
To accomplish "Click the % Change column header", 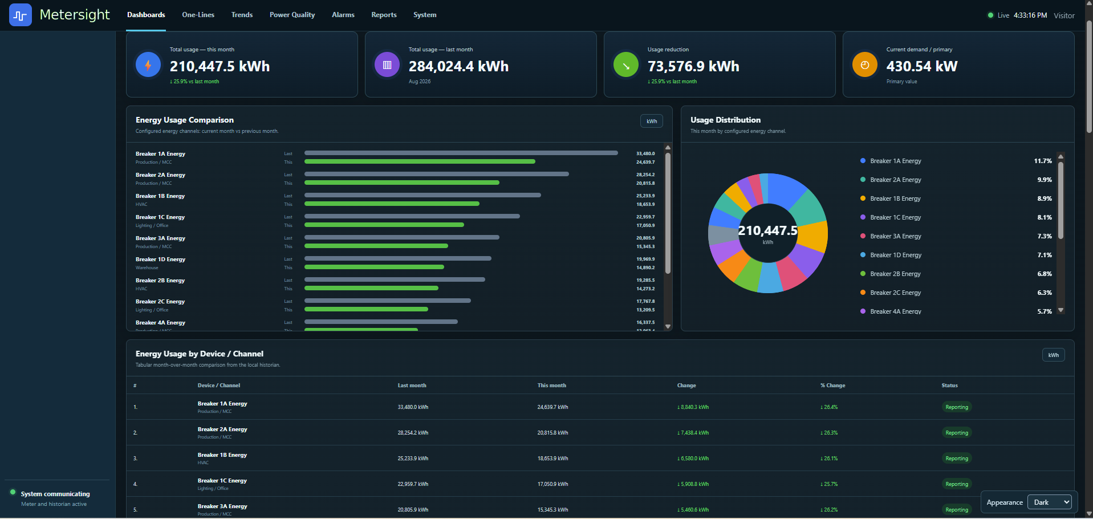I will [x=832, y=386].
